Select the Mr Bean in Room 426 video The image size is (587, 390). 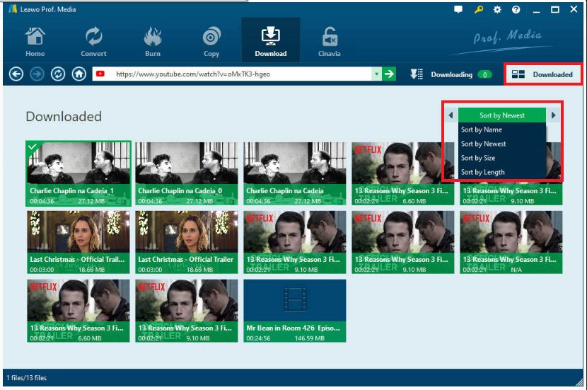pyautogui.click(x=295, y=311)
